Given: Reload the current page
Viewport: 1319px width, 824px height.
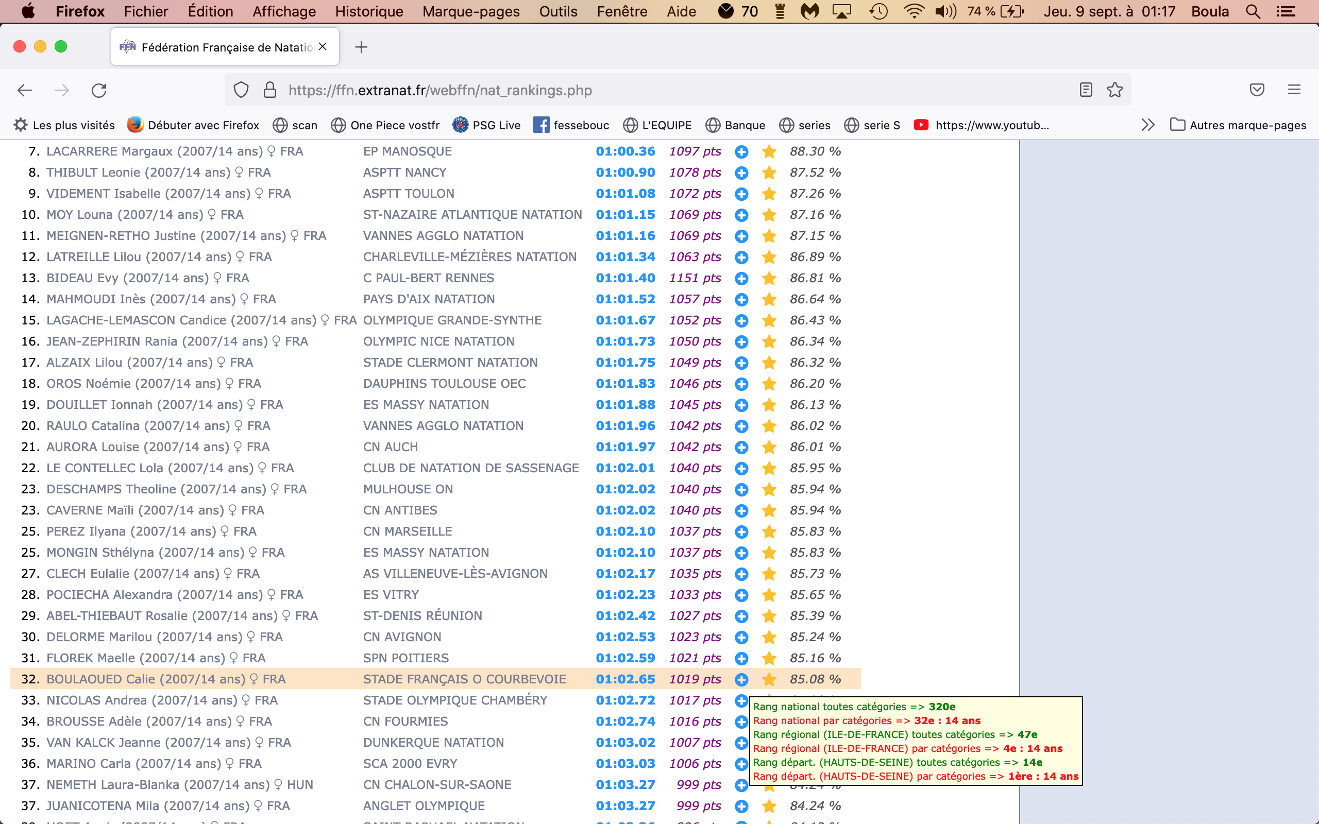Looking at the screenshot, I should [x=98, y=90].
